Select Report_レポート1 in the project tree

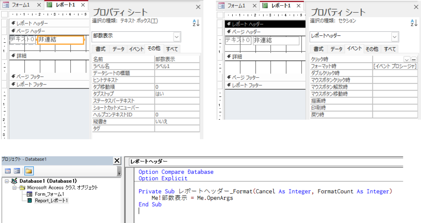coord(51,200)
